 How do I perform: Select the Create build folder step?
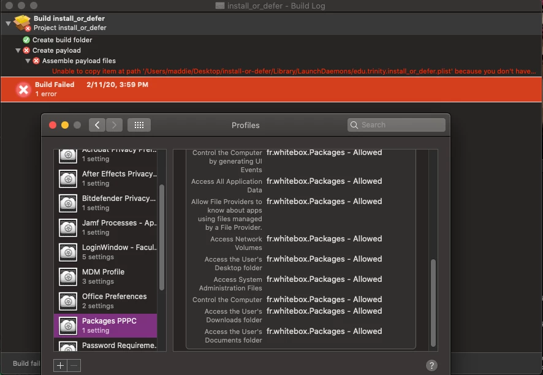[63, 40]
